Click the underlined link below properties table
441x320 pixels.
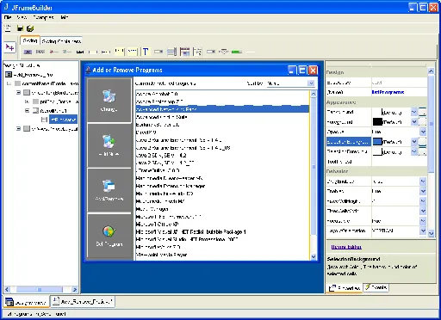pos(346,247)
